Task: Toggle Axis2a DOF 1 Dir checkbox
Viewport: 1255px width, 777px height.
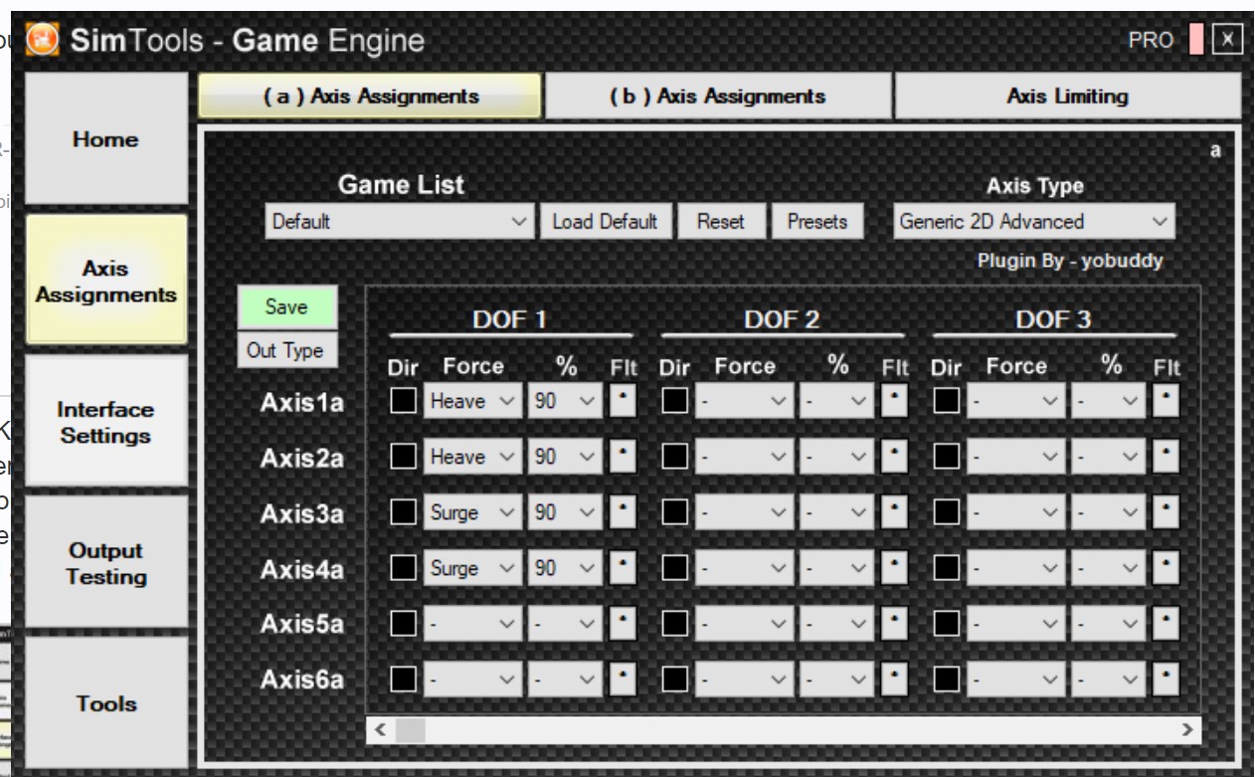Action: [x=404, y=457]
